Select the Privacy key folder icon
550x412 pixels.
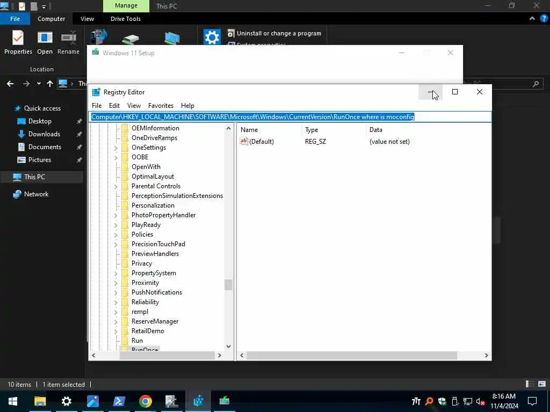[125, 263]
